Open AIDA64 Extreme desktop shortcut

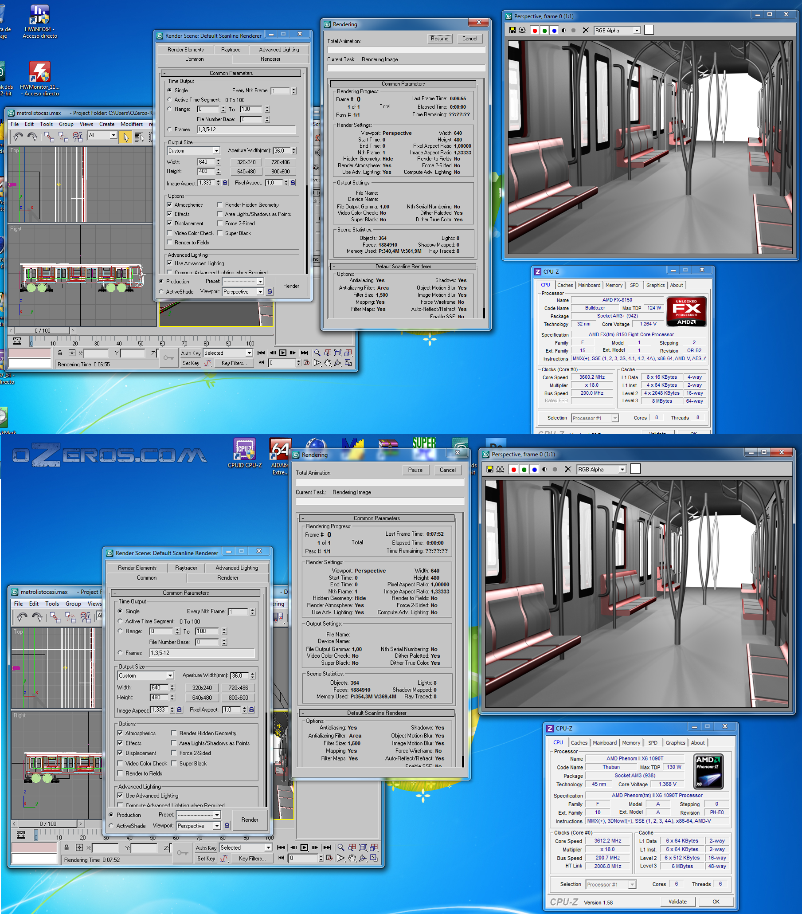tap(280, 457)
